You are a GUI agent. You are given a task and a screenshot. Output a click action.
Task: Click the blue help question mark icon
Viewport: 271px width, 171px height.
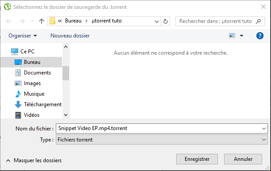pos(260,36)
